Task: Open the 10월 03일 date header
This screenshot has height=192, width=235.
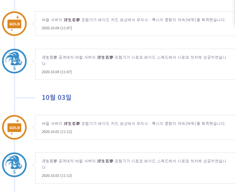Action: [56, 98]
